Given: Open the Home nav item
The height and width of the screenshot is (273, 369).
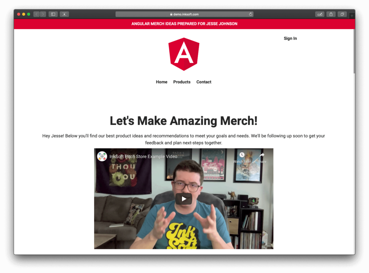Looking at the screenshot, I should [161, 82].
